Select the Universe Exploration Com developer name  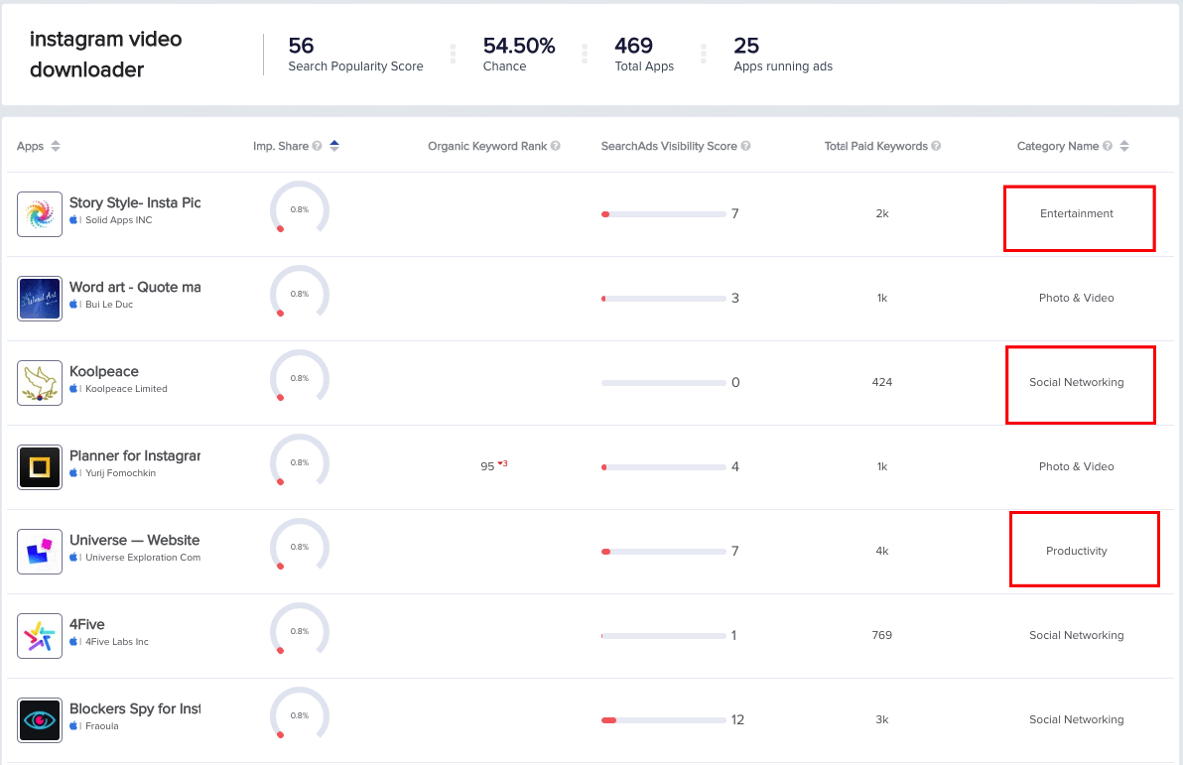click(143, 558)
